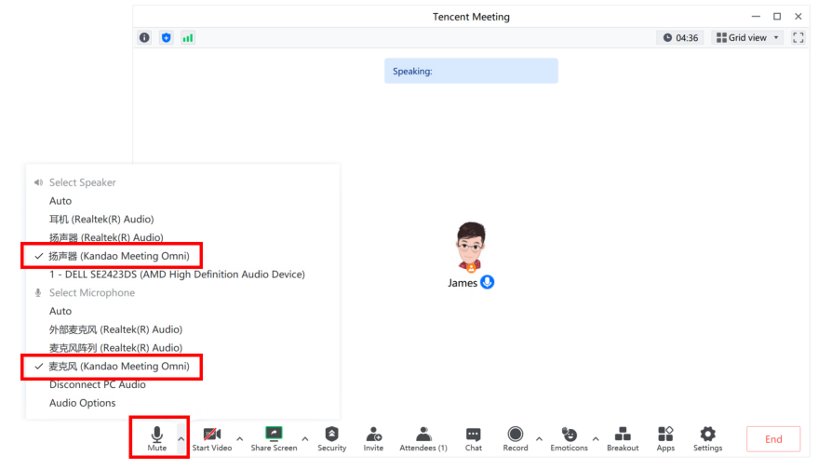
Task: Minimize the Tencent Meeting window
Action: [756, 17]
